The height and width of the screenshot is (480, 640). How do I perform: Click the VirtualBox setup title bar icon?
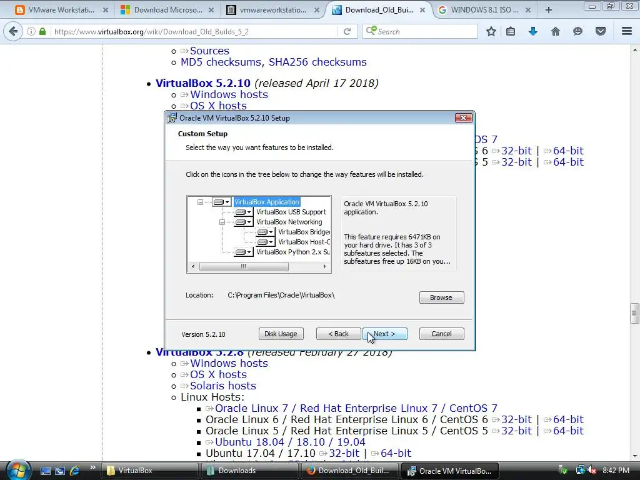click(x=172, y=117)
